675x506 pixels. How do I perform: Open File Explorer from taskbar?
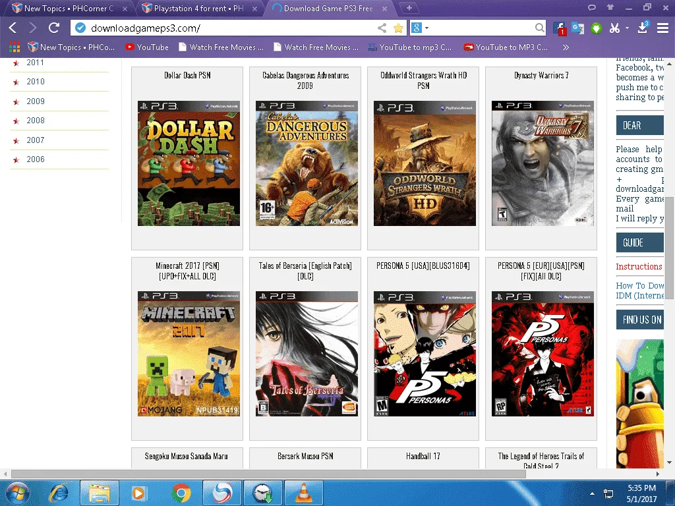click(x=100, y=493)
